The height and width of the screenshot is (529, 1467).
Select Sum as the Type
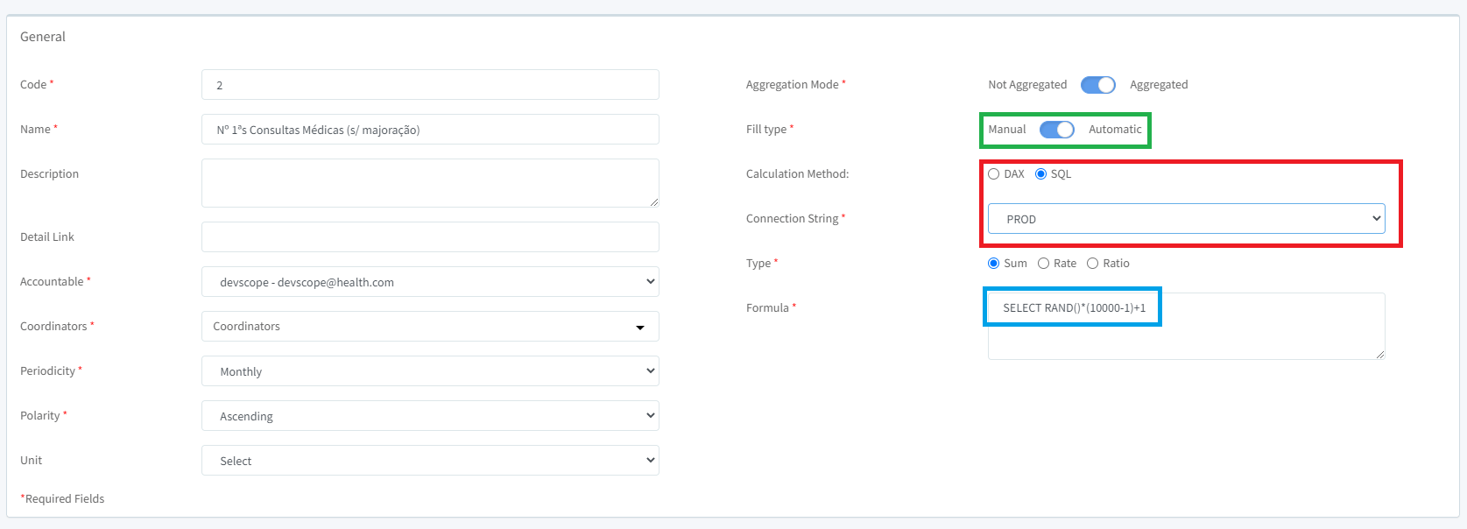[x=993, y=263]
